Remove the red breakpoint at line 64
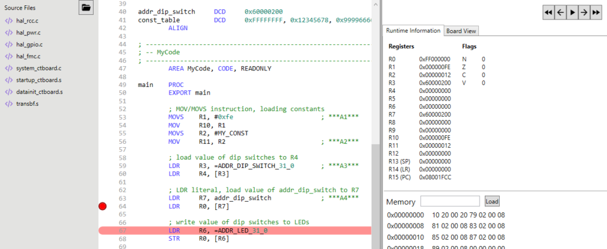607x249 pixels. pos(103,206)
